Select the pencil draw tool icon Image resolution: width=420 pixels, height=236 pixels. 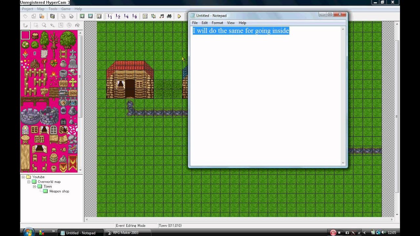point(52,25)
